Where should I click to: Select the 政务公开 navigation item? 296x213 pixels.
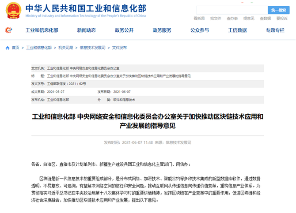(x=124, y=30)
